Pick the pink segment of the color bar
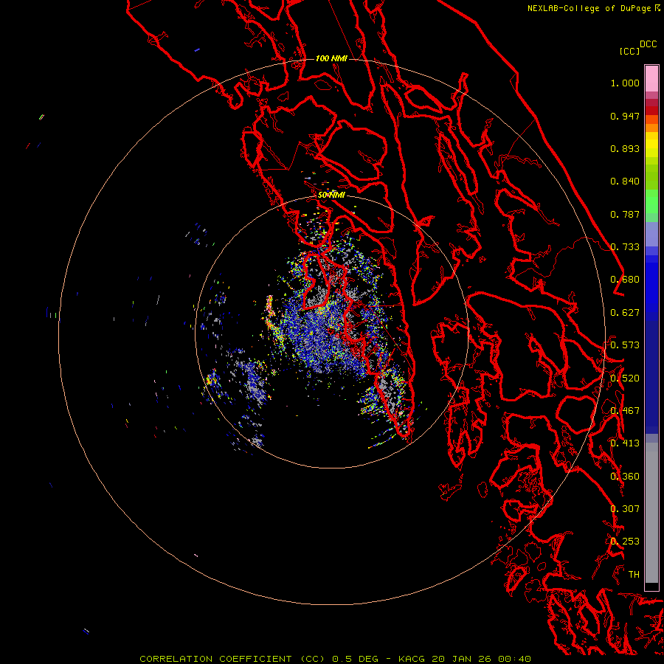Viewport: 664px width, 664px height. [651, 79]
